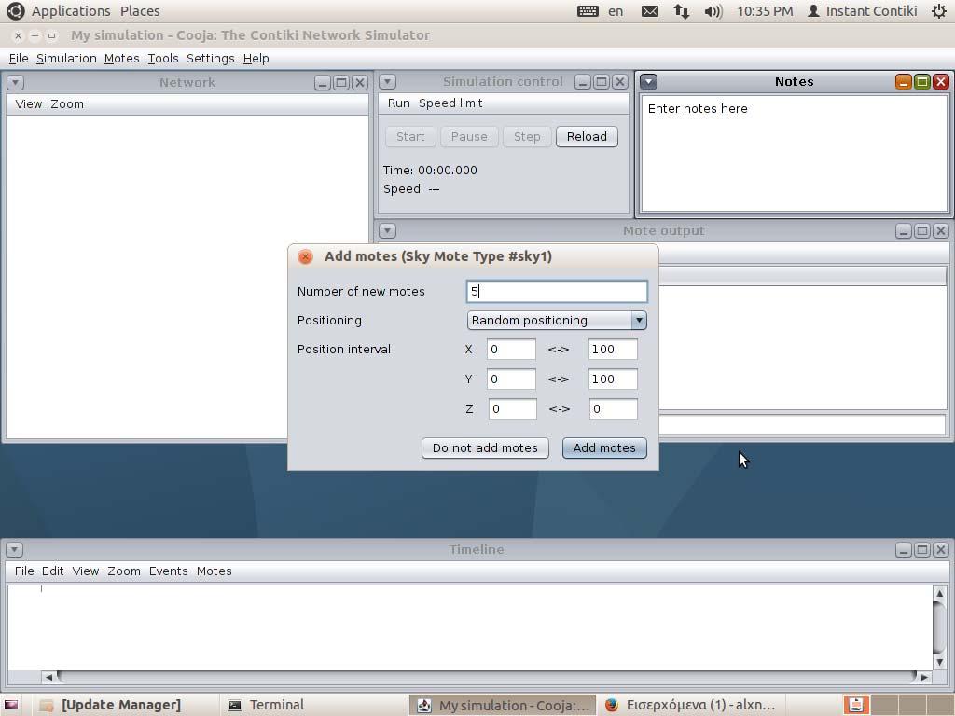Maximize the Network panel
The height and width of the screenshot is (716, 955).
coord(341,82)
